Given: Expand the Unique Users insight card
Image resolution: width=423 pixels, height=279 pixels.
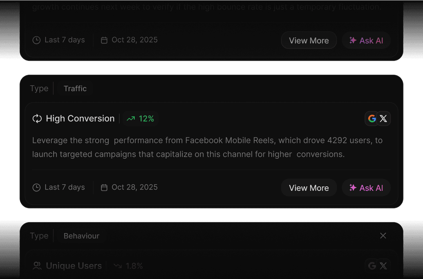Looking at the screenshot, I should click(211, 266).
